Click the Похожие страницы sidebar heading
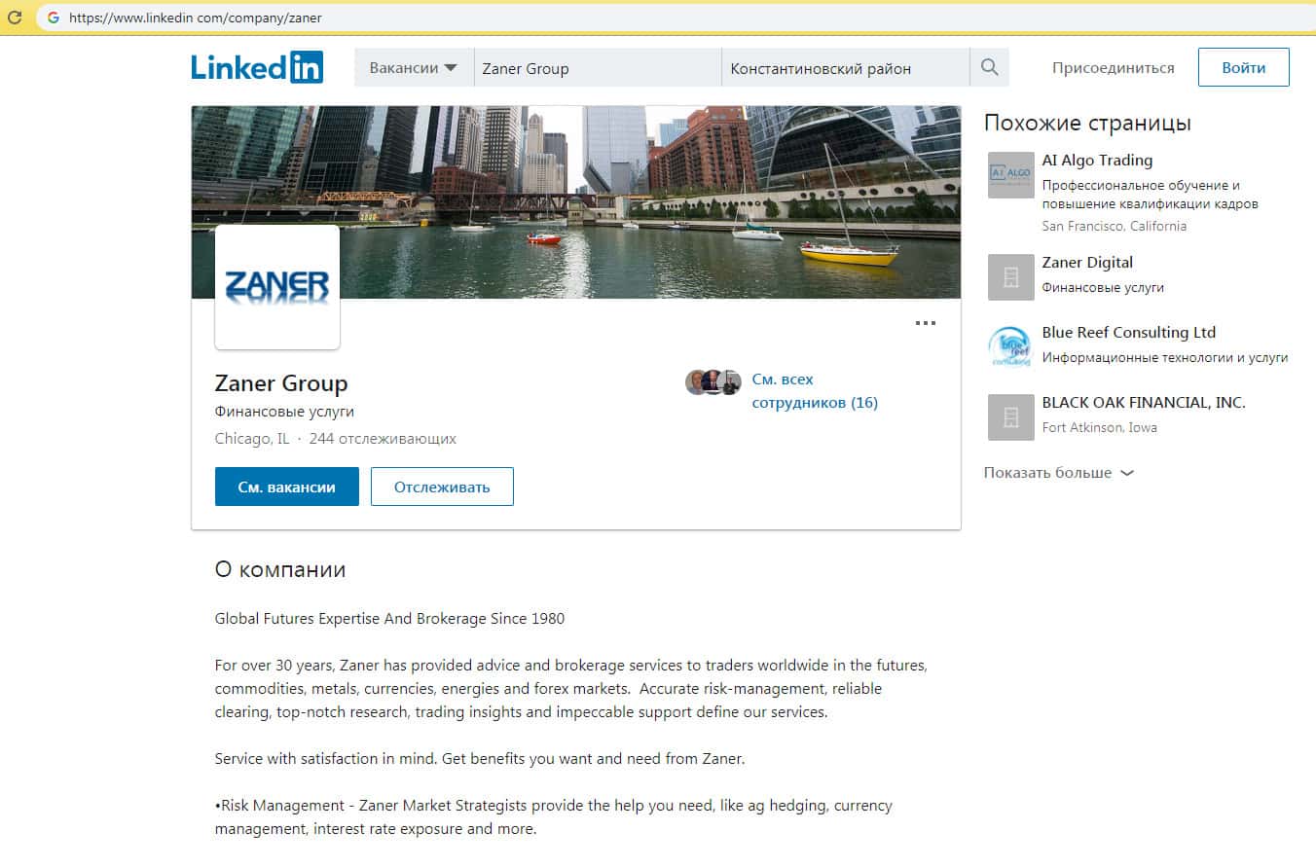 pyautogui.click(x=1087, y=124)
